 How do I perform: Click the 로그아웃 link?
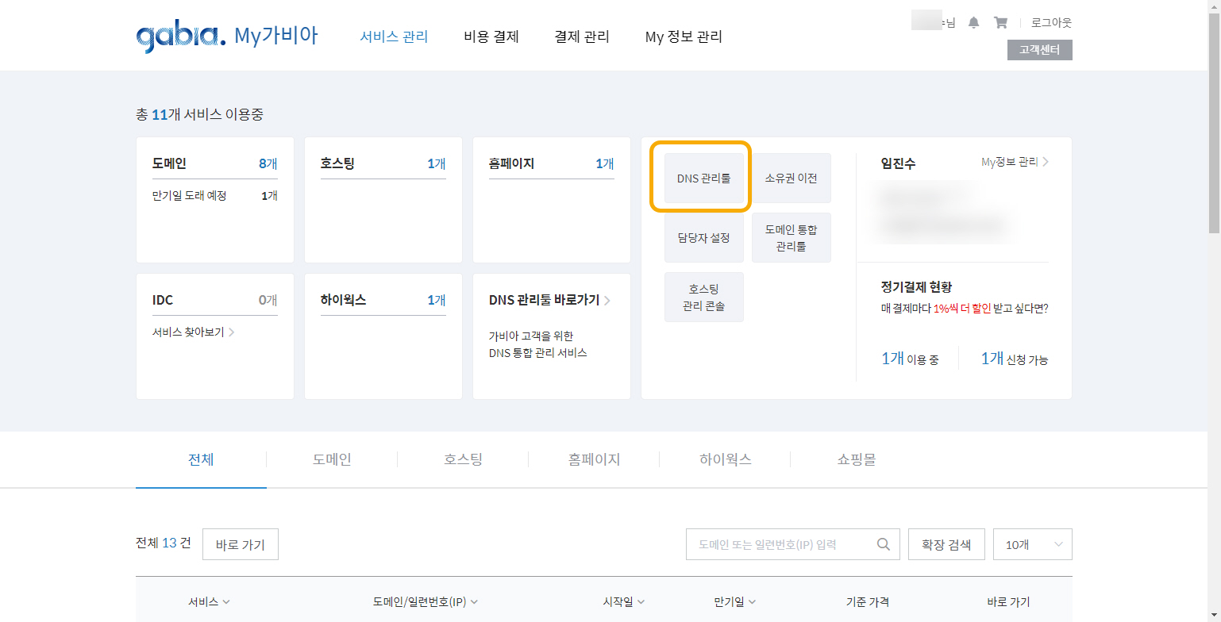1051,23
